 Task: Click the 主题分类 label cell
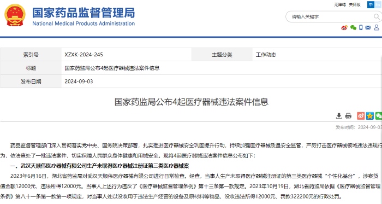(222, 55)
